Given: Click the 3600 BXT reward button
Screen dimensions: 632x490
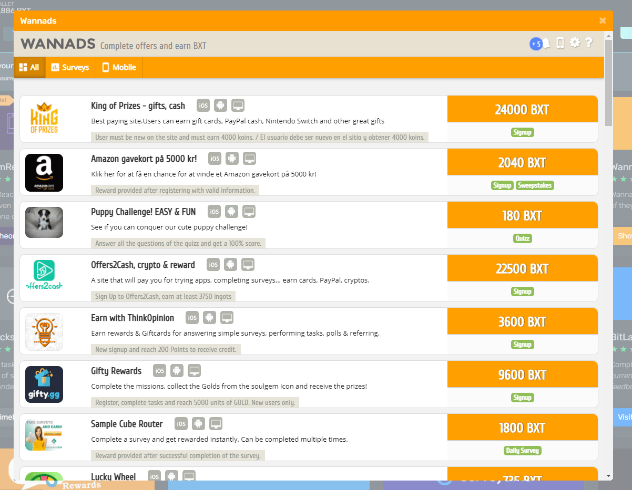Looking at the screenshot, I should point(522,321).
